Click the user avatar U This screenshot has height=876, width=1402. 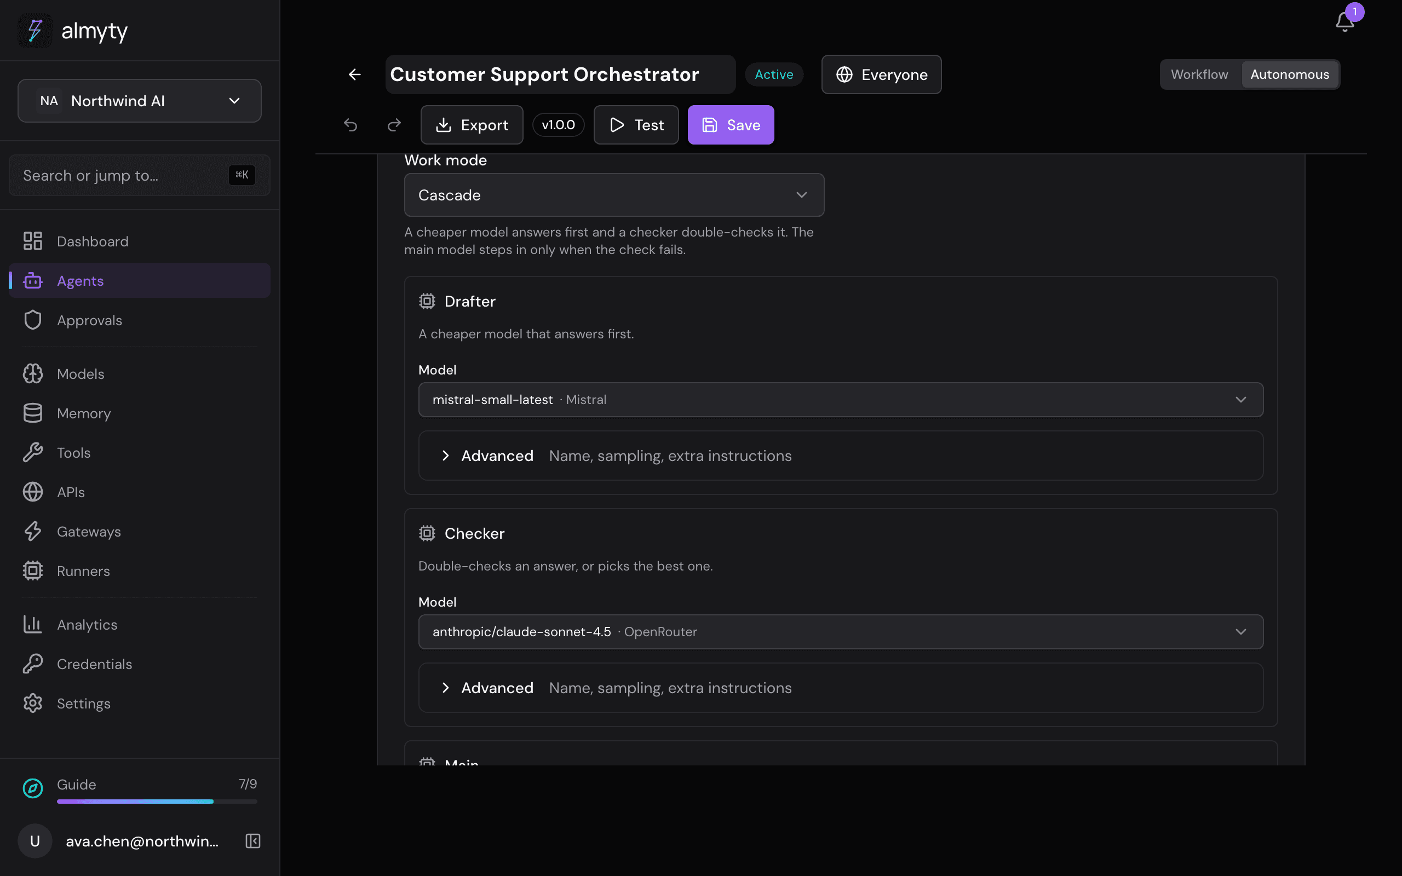(x=35, y=840)
